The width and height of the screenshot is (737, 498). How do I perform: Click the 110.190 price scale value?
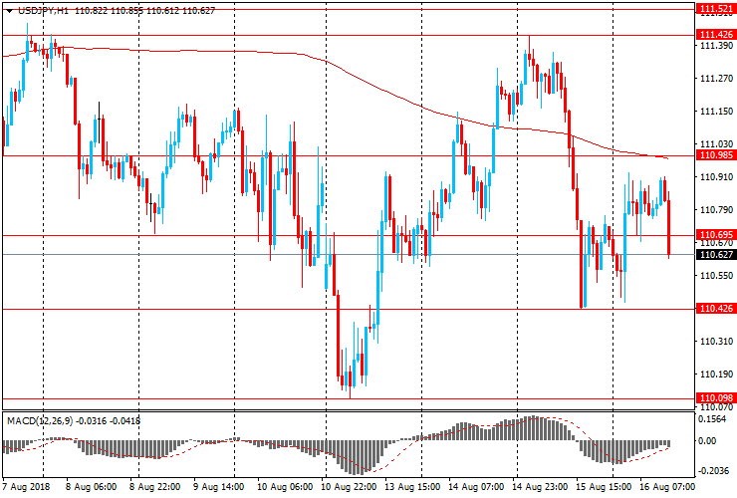[x=716, y=373]
